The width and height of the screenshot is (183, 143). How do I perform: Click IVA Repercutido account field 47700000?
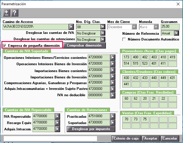pyautogui.click(x=44, y=116)
